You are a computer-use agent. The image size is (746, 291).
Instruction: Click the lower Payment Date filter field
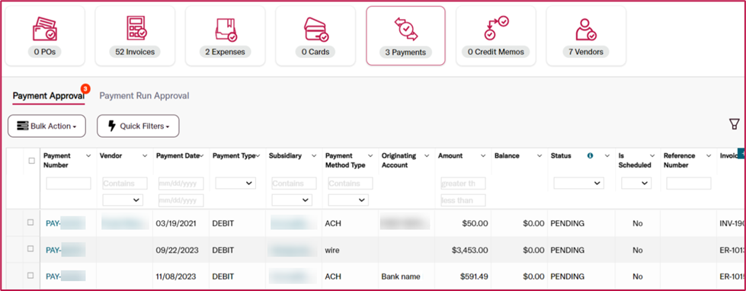pos(181,200)
